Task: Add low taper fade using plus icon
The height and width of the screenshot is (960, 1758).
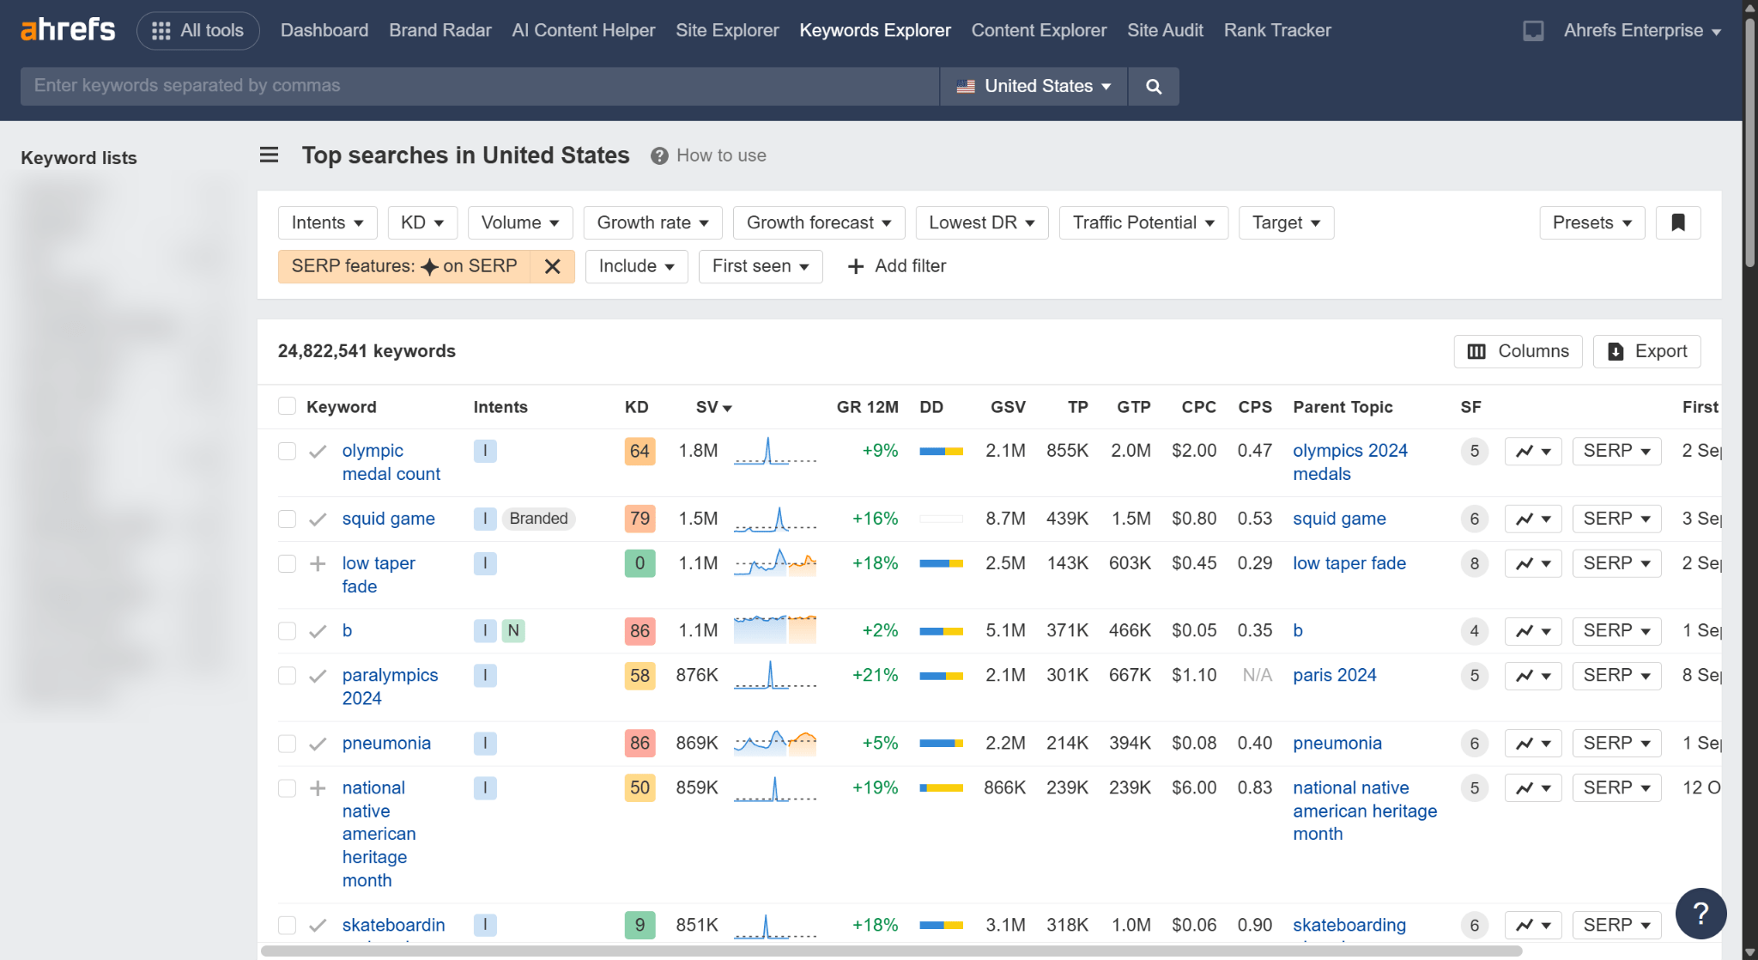Action: coord(318,563)
